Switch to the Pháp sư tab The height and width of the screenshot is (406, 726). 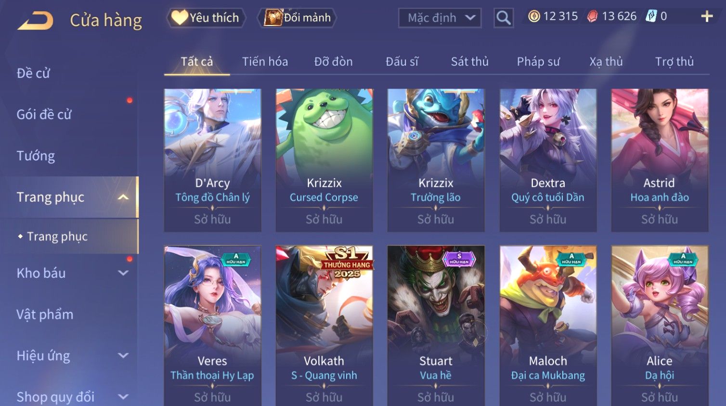click(x=538, y=62)
